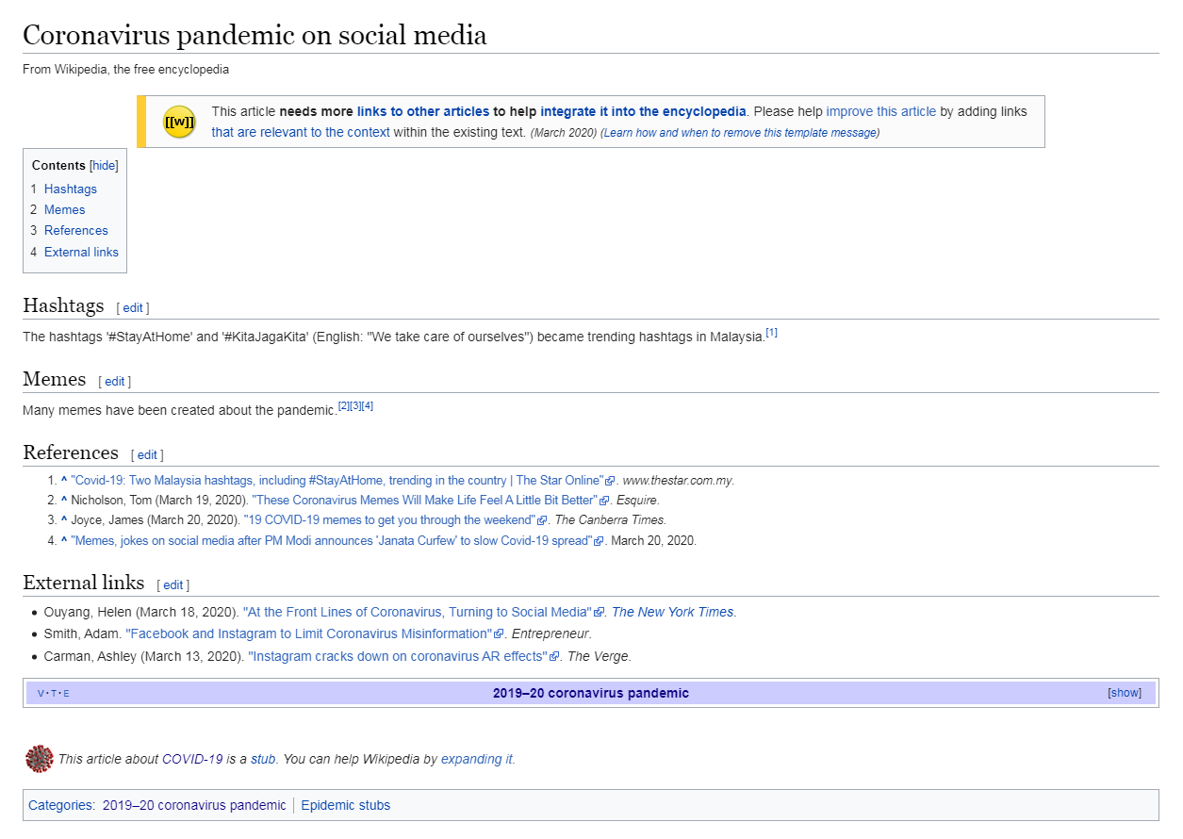
Task: Hide the Contents table
Action: click(104, 165)
